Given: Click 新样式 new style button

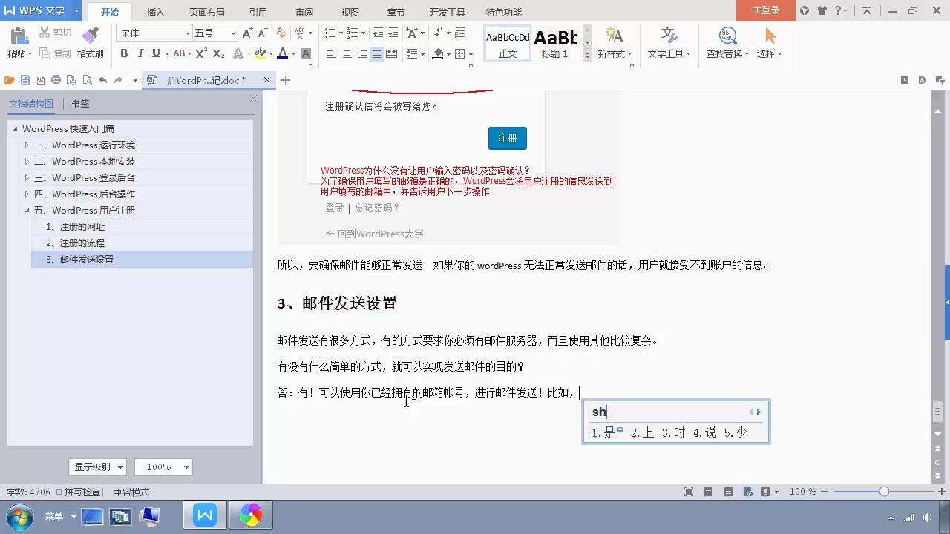Looking at the screenshot, I should (x=614, y=42).
